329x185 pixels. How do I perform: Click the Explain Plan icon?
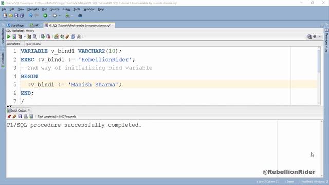click(x=20, y=36)
